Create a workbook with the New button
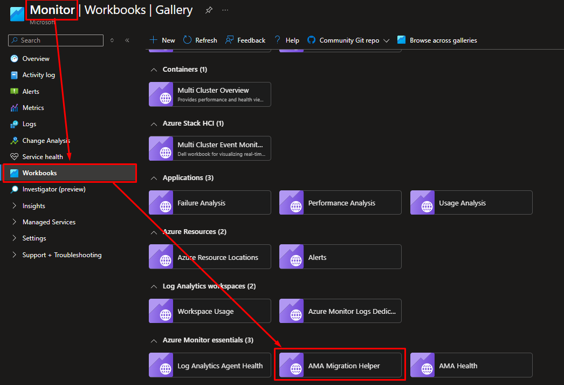Screen dimensions: 564x385 click(x=161, y=40)
